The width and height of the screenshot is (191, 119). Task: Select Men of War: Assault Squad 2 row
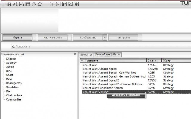[136, 80]
